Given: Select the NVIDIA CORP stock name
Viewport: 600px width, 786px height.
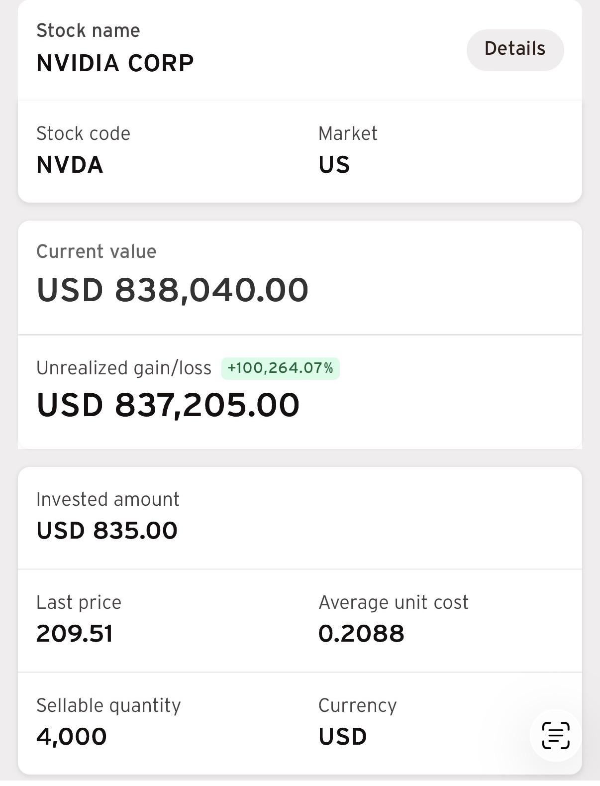Looking at the screenshot, I should [x=115, y=63].
